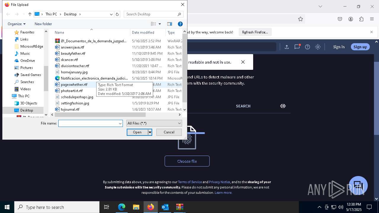Open Terms of Service link
The width and height of the screenshot is (379, 213).
tap(190, 182)
